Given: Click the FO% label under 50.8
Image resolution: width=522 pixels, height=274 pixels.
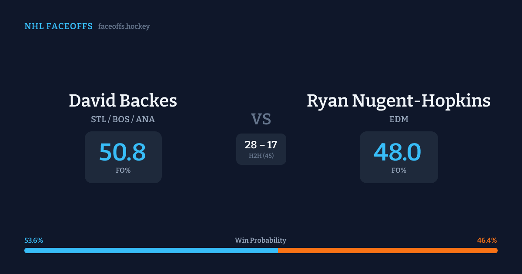Looking at the screenshot, I should [x=123, y=170].
